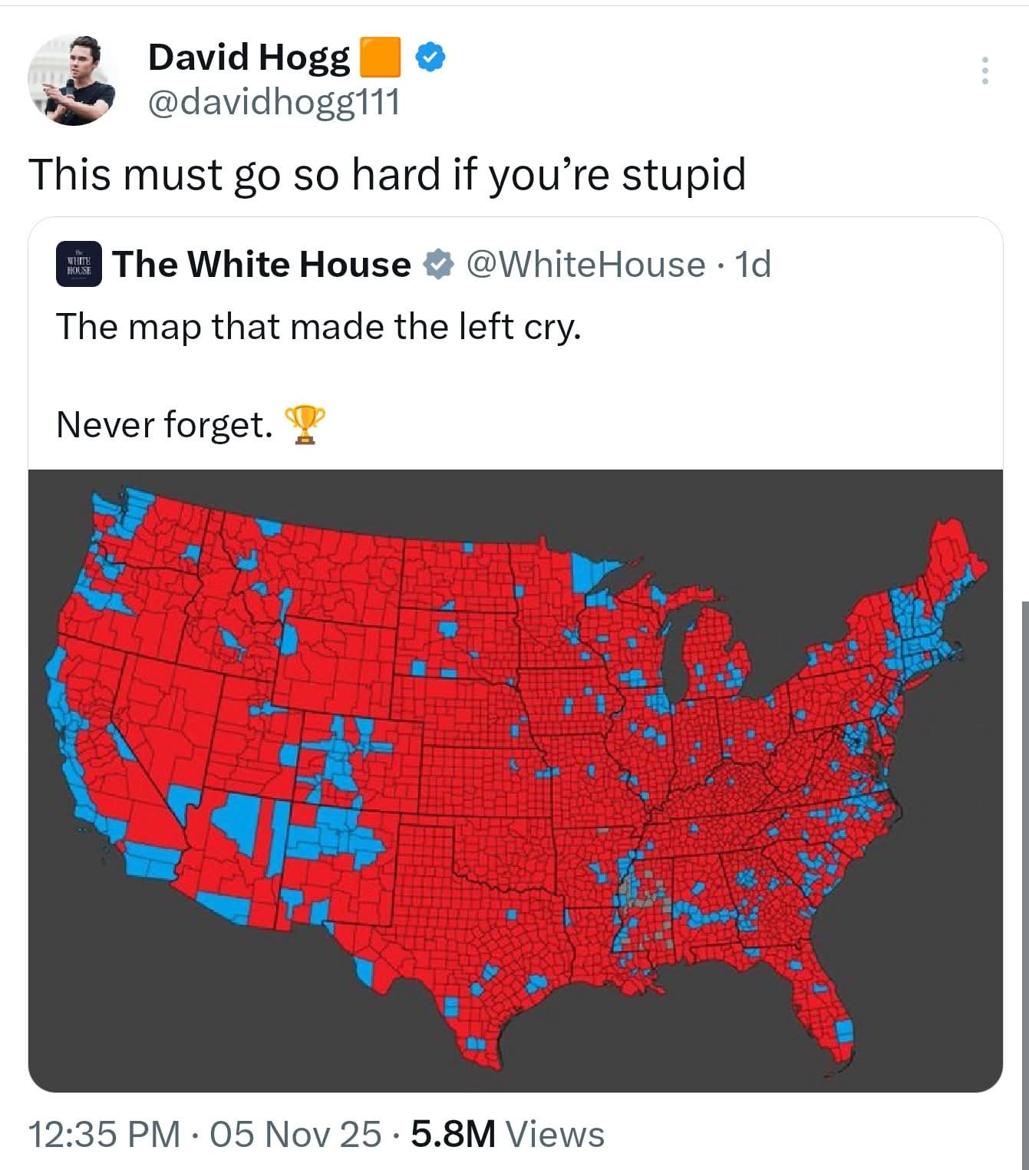Open the red and blue county map image
This screenshot has width=1029, height=1170.
(x=515, y=780)
